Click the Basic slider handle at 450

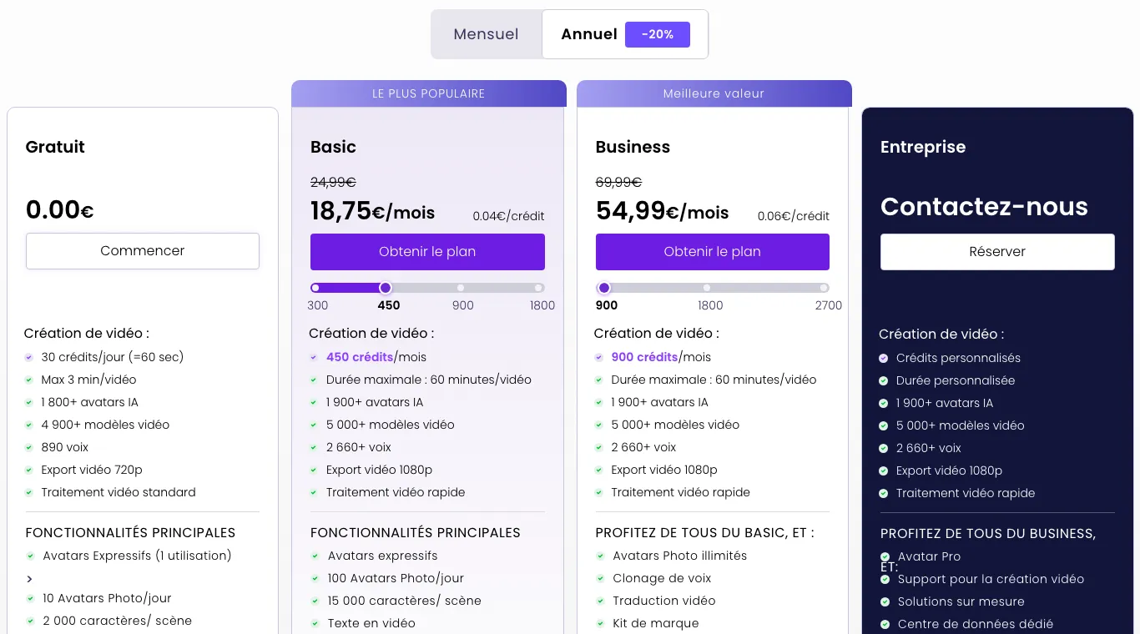(x=386, y=288)
